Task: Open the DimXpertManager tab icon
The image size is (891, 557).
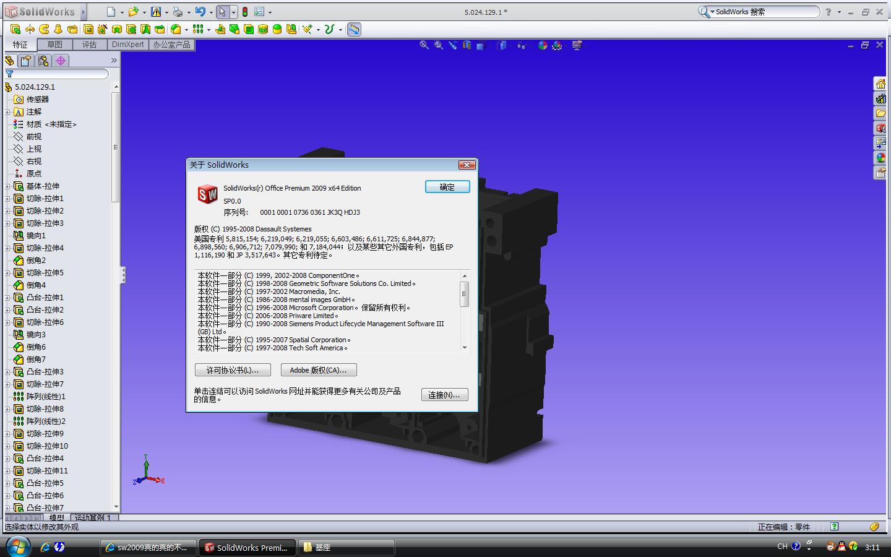Action: (61, 61)
